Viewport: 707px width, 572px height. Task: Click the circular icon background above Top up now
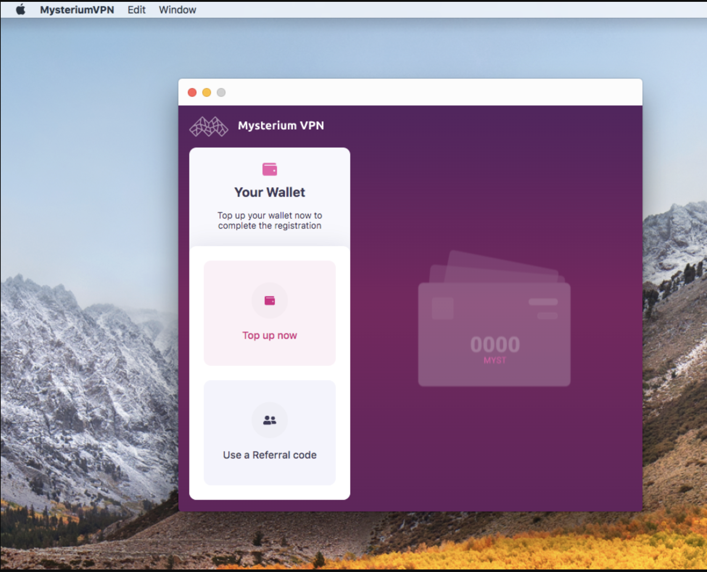(269, 300)
